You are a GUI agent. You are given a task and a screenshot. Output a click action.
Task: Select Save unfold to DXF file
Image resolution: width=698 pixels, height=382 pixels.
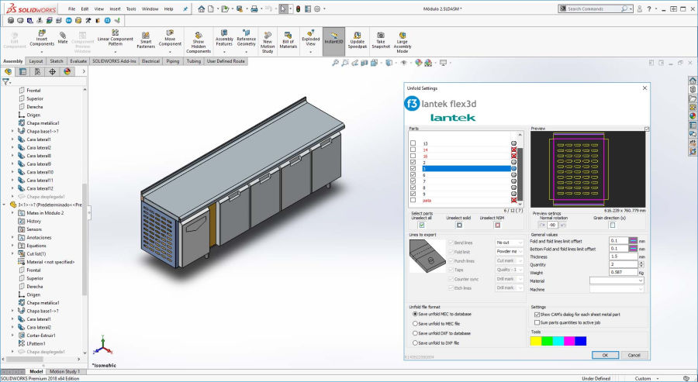coord(416,342)
